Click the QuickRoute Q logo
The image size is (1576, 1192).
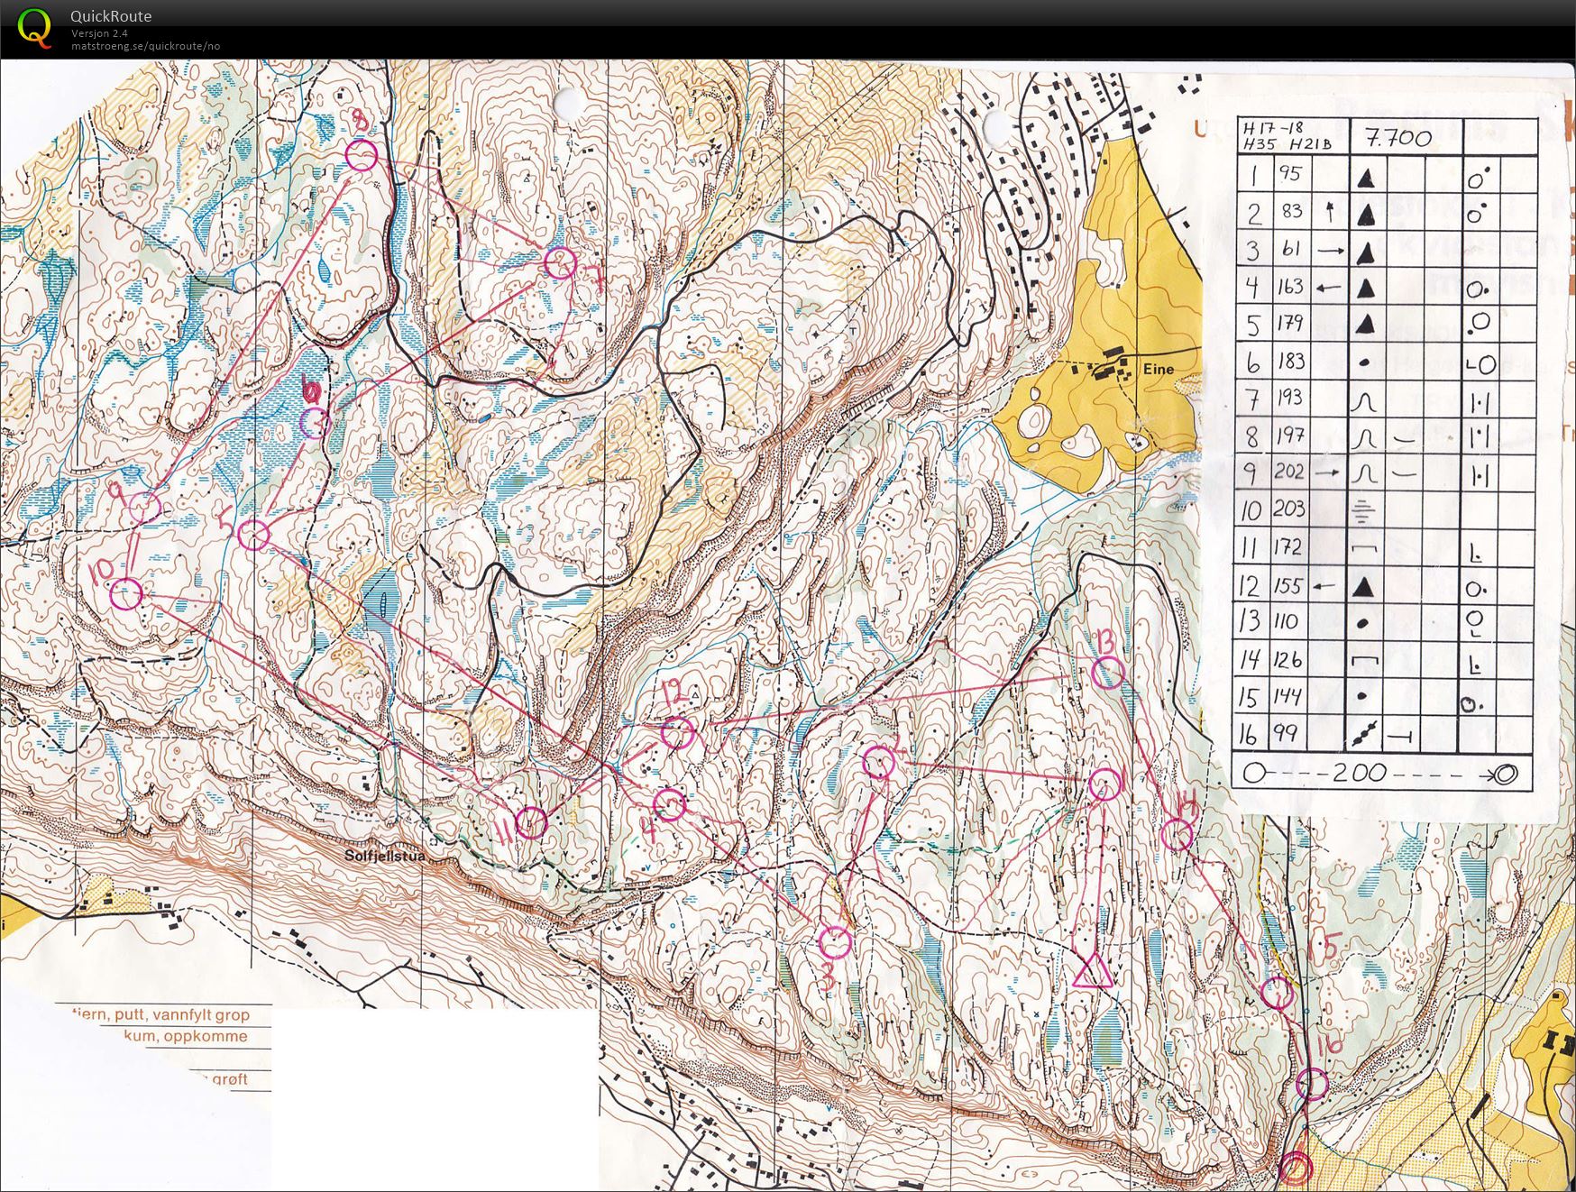pos(34,28)
